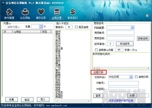152x108 pixels.
Task: Minimize the 宝宝树论坛顶贴机 window
Action: (x=134, y=2)
